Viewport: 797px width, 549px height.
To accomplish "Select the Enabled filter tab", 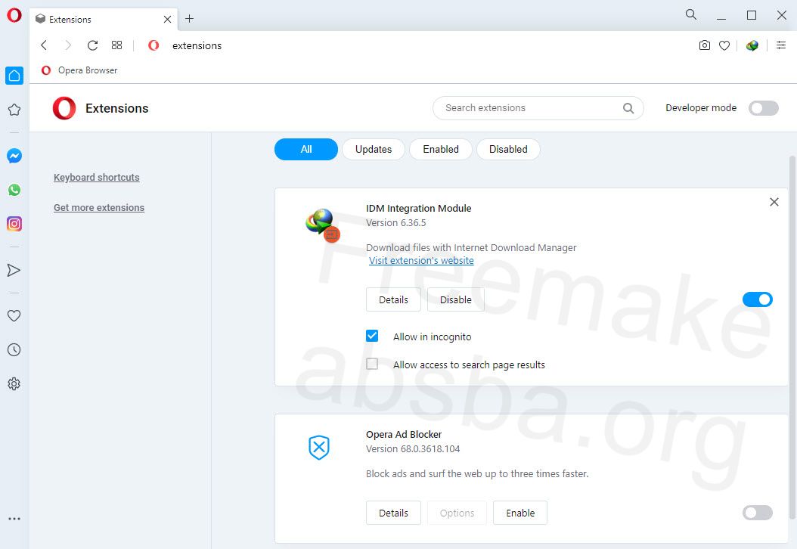I will [x=441, y=149].
